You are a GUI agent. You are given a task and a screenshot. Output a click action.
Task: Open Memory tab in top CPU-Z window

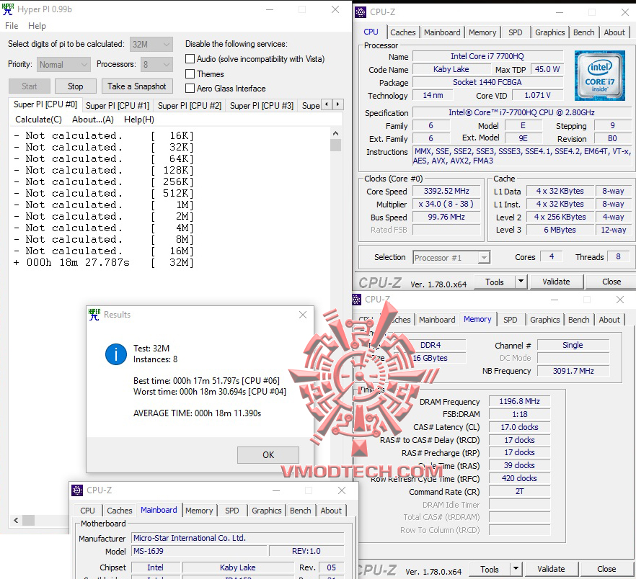pyautogui.click(x=482, y=32)
